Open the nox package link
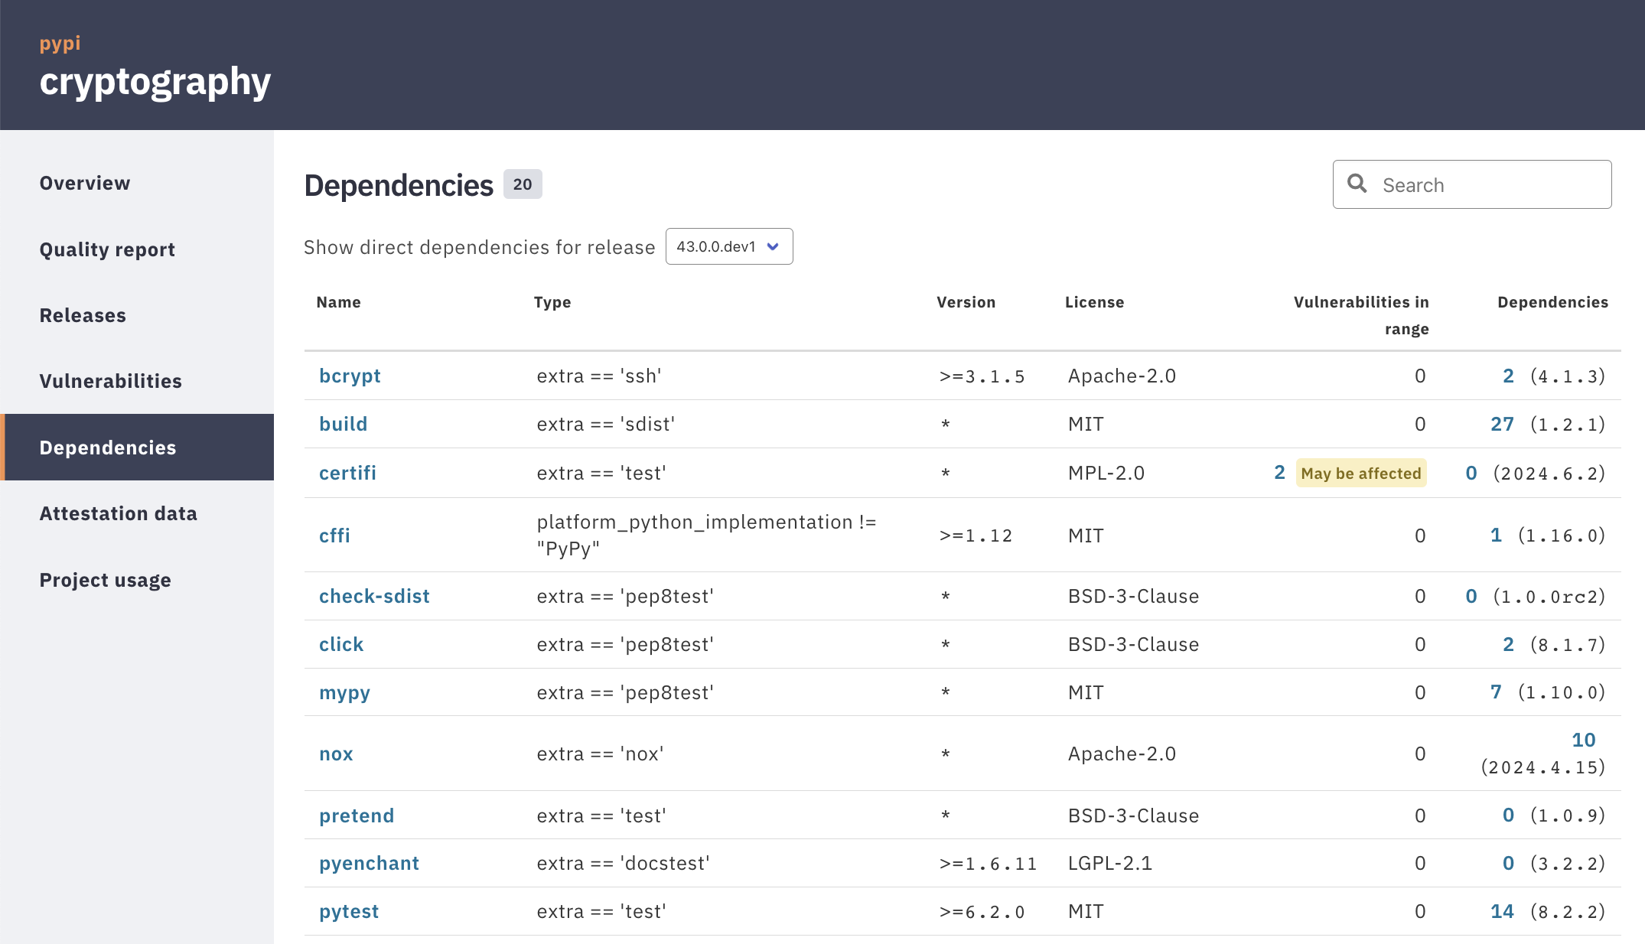 click(x=336, y=754)
